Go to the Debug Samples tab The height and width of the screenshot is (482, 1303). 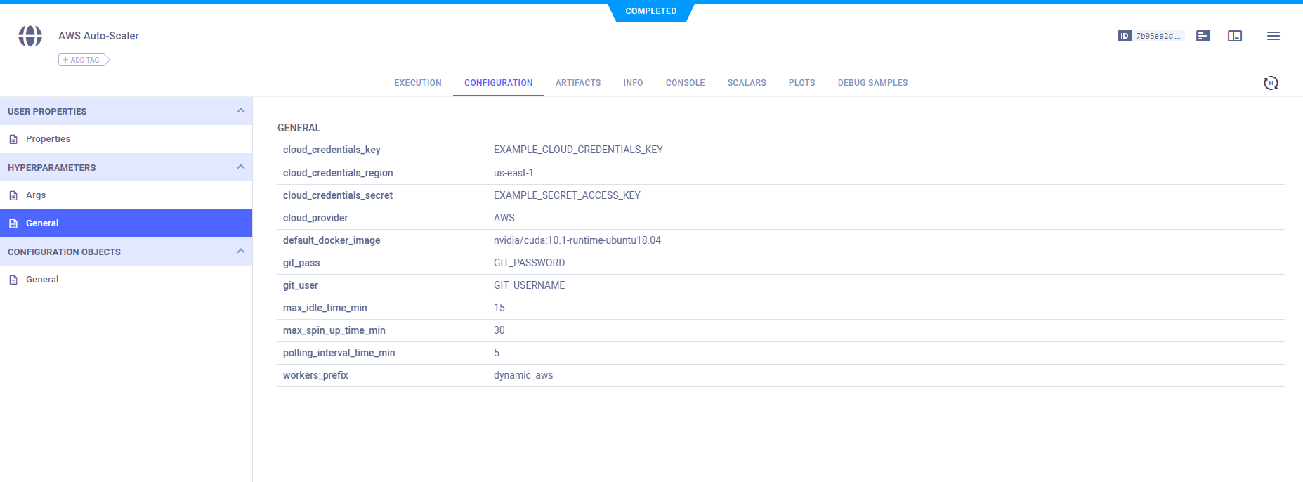872,83
